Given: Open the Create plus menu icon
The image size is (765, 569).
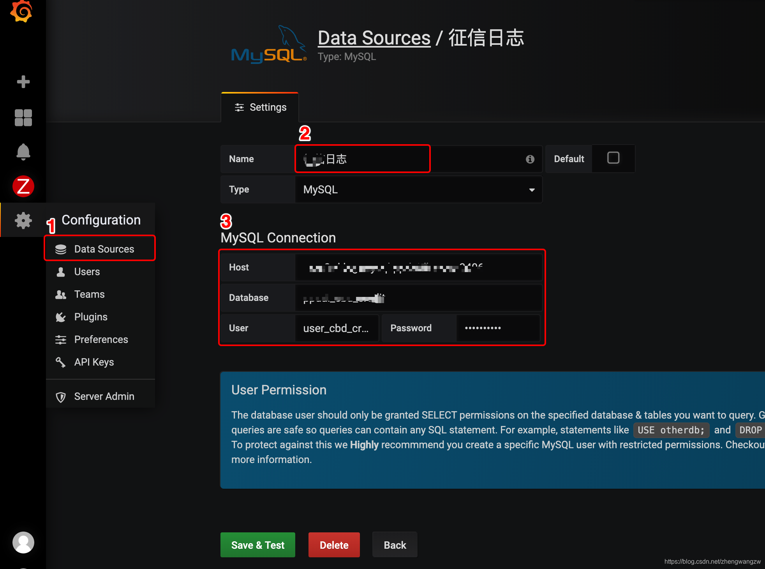Looking at the screenshot, I should click(23, 82).
